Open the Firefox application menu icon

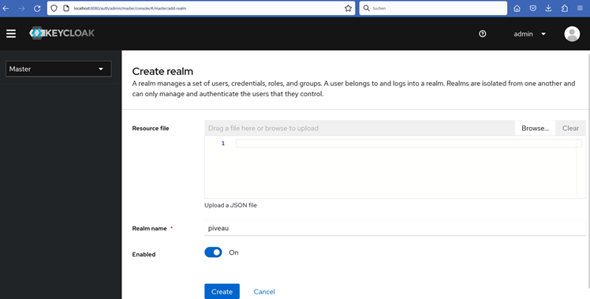point(580,9)
